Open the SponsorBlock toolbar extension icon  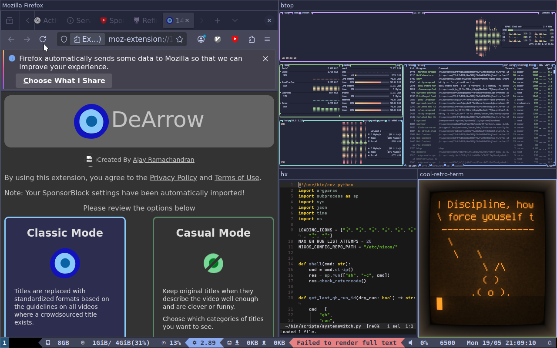click(235, 39)
